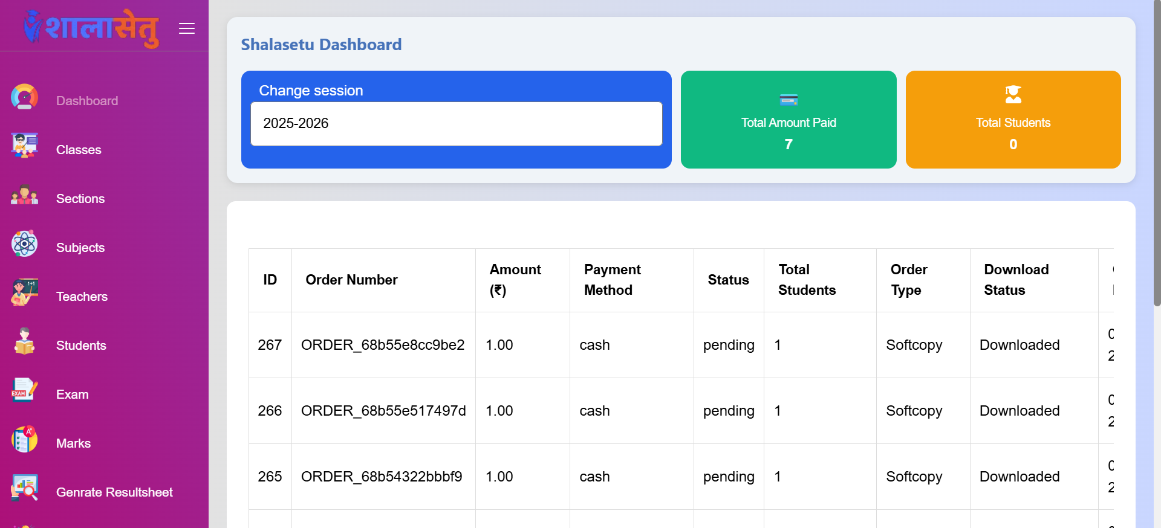Click the Students reading icon
Viewport: 1161px width, 528px height.
click(x=24, y=342)
